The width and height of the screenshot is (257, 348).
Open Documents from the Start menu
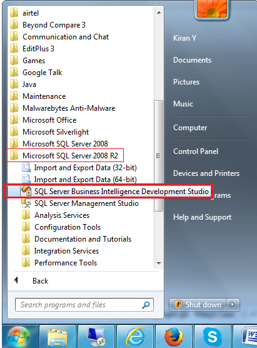192,60
